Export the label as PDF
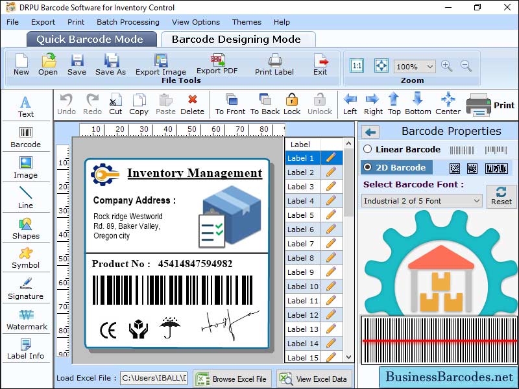 pyautogui.click(x=219, y=65)
